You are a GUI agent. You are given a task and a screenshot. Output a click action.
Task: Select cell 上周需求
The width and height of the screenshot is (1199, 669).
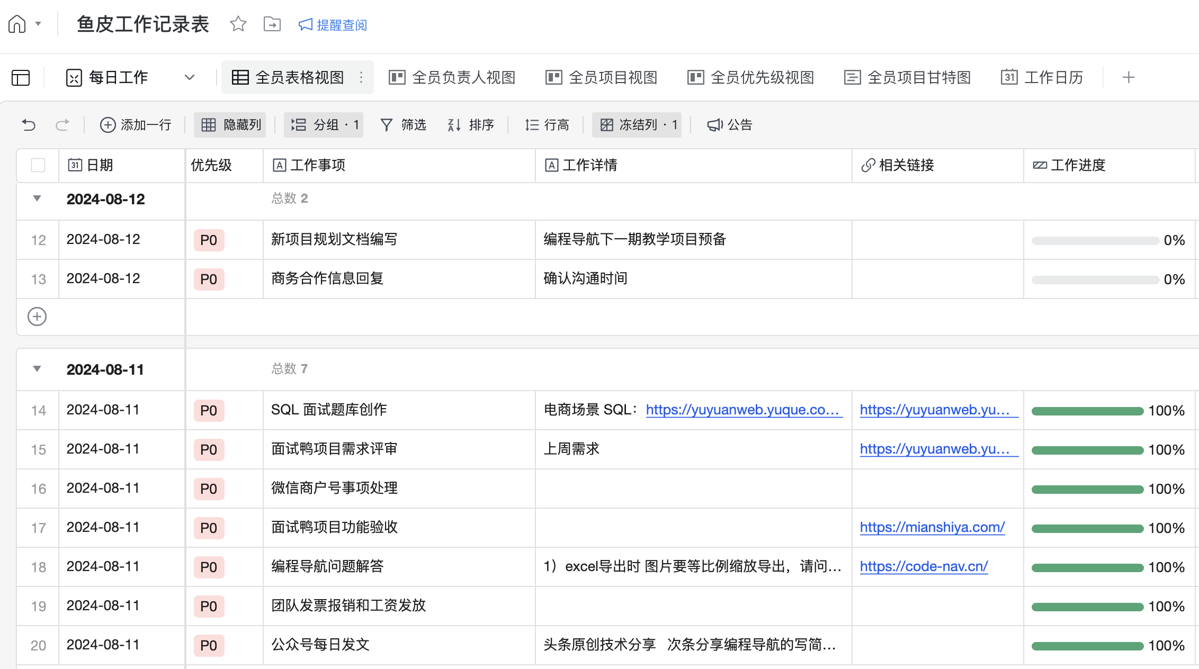tap(694, 449)
